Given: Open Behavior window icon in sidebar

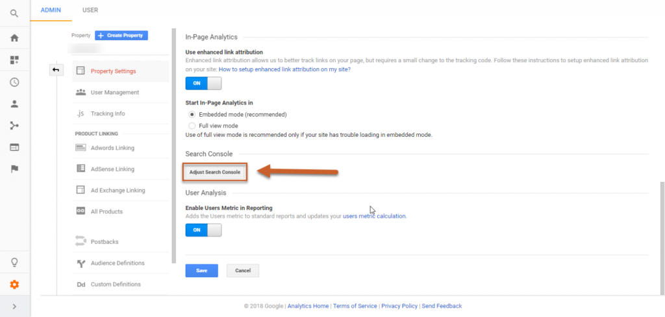Looking at the screenshot, I should 14,148.
